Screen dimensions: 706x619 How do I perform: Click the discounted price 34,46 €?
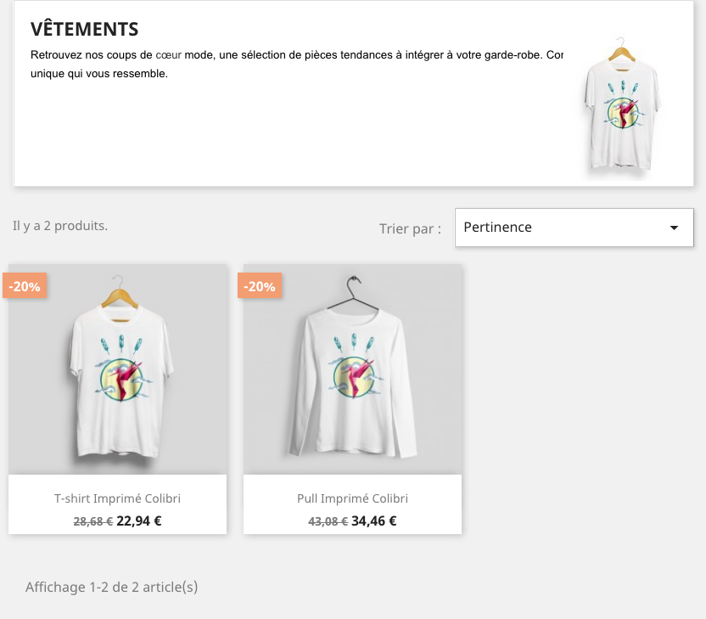pyautogui.click(x=374, y=521)
